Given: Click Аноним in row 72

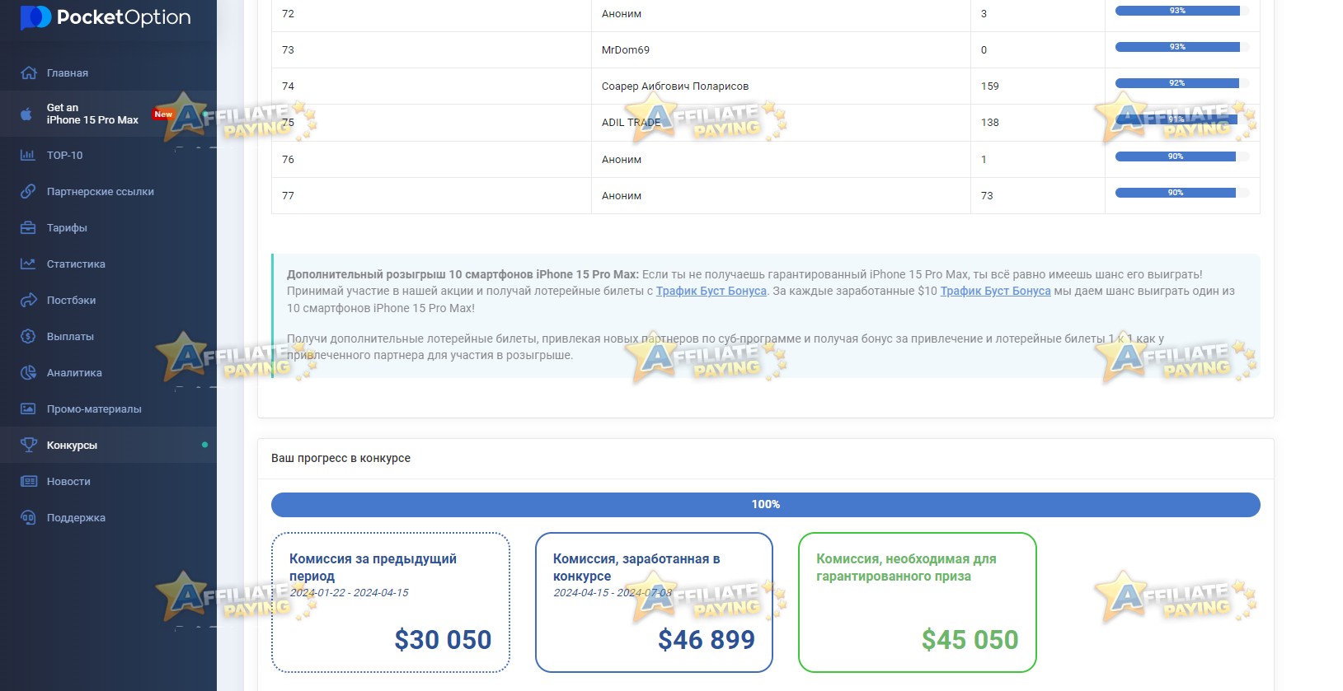Looking at the screenshot, I should coord(622,13).
